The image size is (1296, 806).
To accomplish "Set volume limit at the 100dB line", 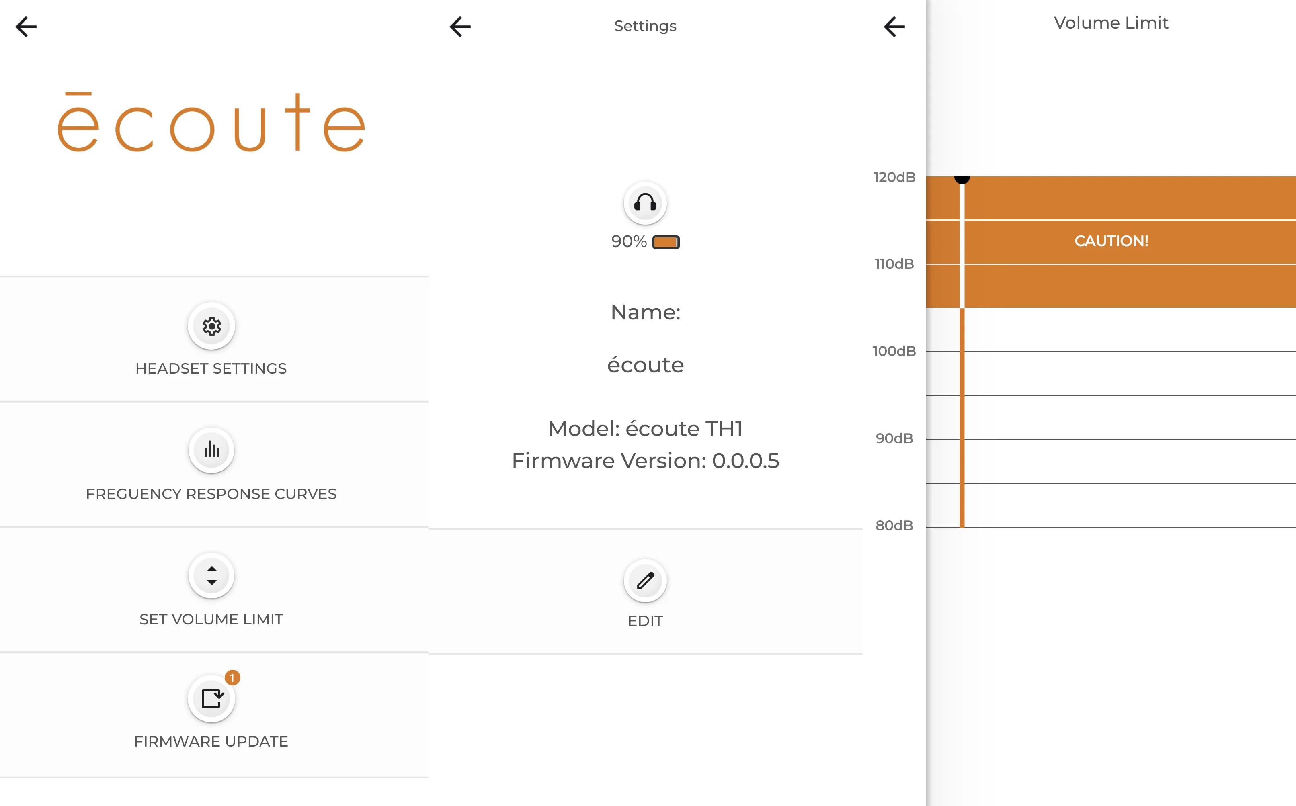I will click(x=962, y=351).
